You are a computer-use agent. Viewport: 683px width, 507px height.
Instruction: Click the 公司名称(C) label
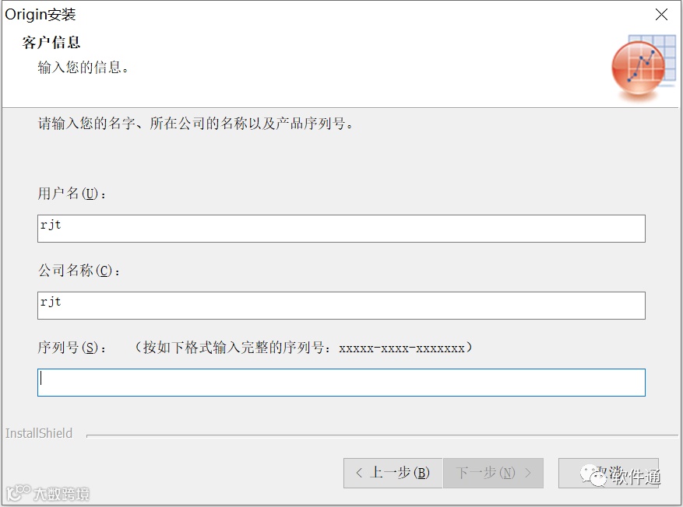click(79, 271)
